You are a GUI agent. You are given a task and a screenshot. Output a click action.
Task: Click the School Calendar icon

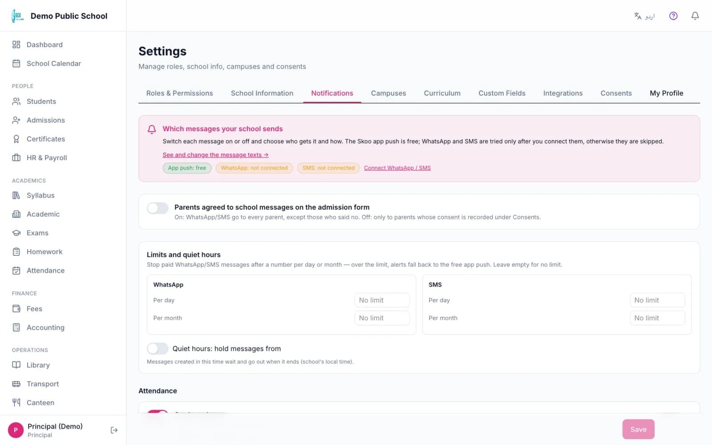[16, 63]
